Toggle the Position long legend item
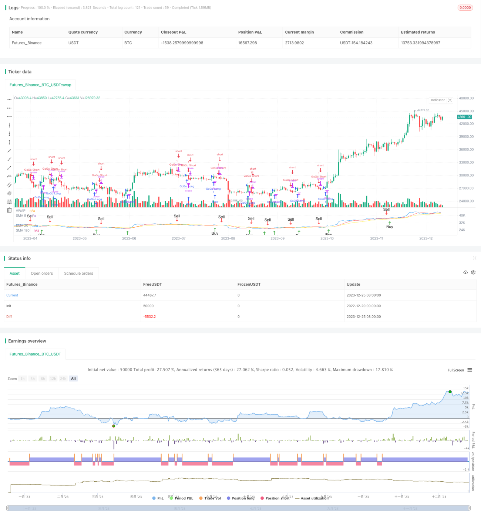Screen dimensions: 481x519 (x=241, y=498)
